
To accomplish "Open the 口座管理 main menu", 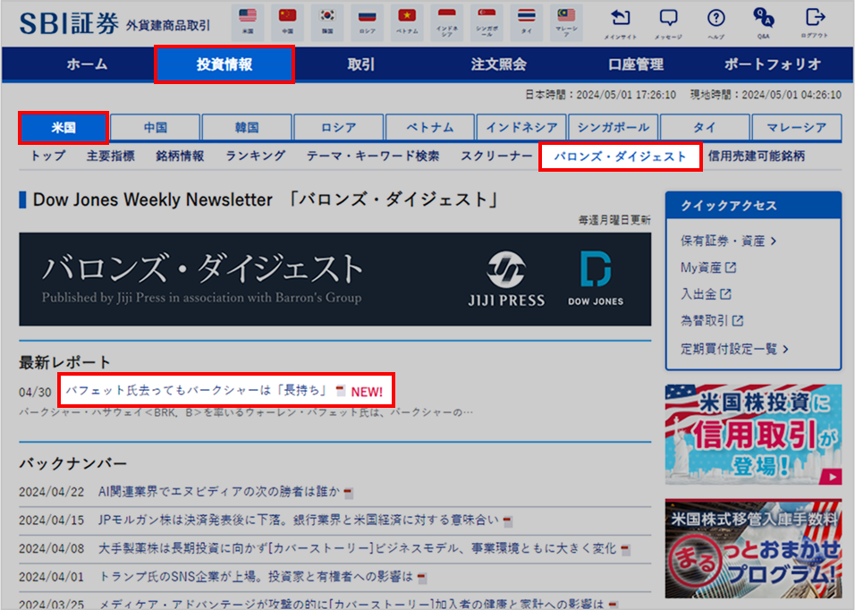I will pyautogui.click(x=636, y=64).
